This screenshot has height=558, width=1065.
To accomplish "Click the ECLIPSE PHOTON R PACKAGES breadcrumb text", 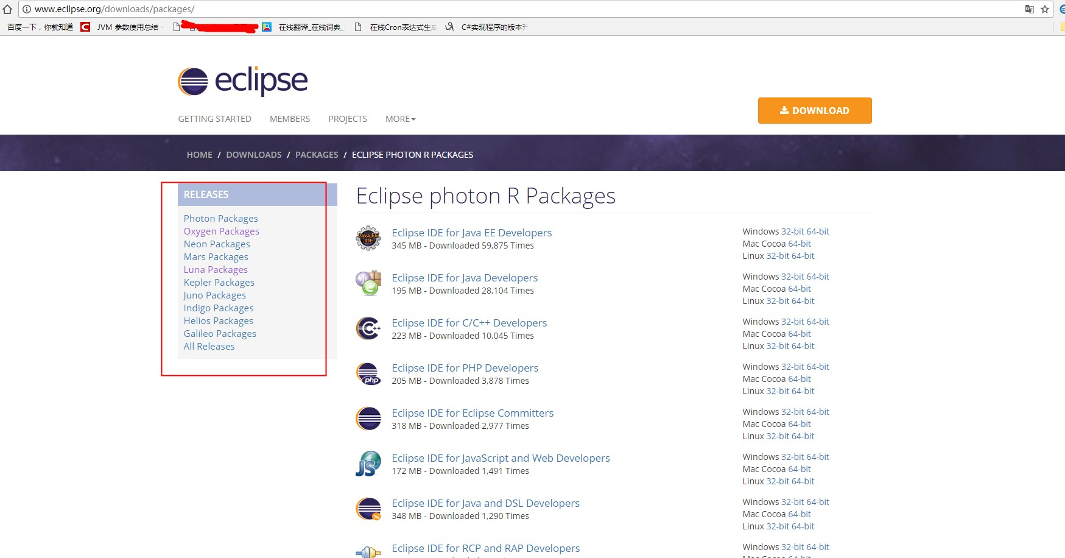I will 412,155.
